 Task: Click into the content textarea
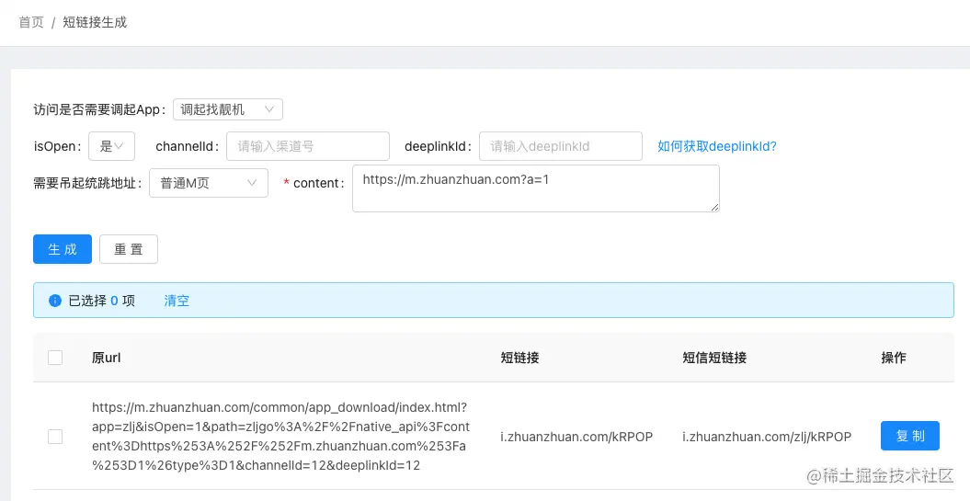(536, 188)
